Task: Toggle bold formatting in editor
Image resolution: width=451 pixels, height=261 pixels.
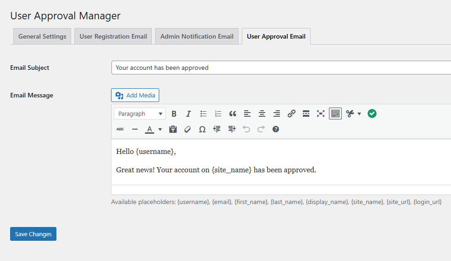Action: tap(174, 113)
